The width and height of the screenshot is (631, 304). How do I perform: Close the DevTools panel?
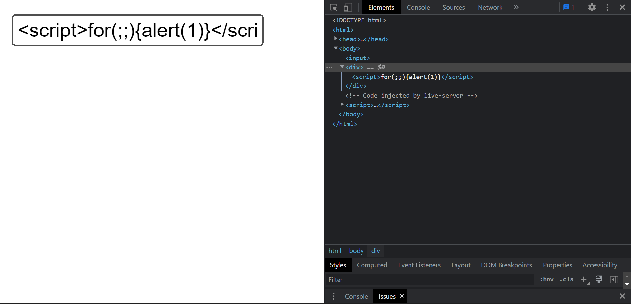[622, 7]
